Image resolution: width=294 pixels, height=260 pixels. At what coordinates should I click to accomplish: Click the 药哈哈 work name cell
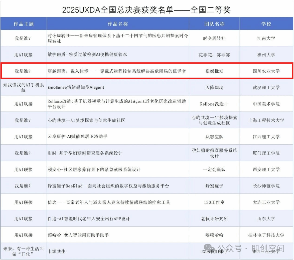coord(78,235)
